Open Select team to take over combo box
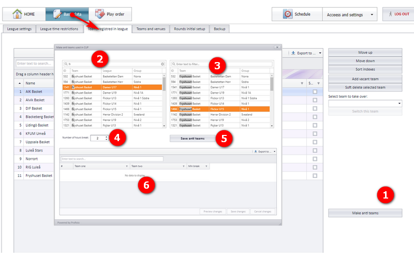Viewport: 414px width, 259px height. pos(365,103)
